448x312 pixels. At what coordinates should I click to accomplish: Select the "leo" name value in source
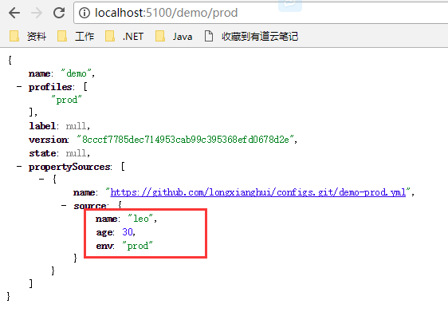(x=141, y=219)
